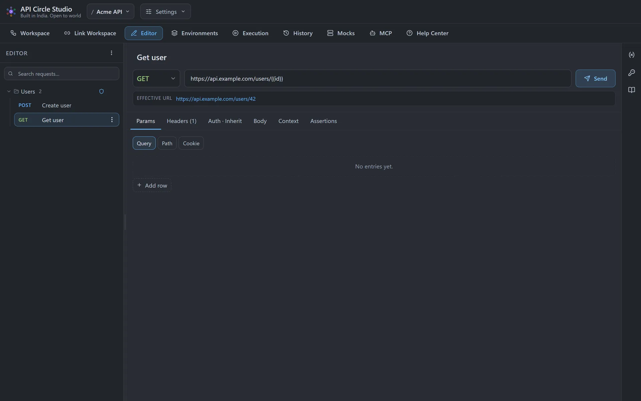Open the MCP tab

381,33
